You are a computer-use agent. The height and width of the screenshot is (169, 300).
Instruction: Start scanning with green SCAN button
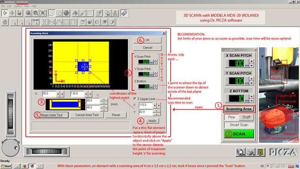pos(239,134)
